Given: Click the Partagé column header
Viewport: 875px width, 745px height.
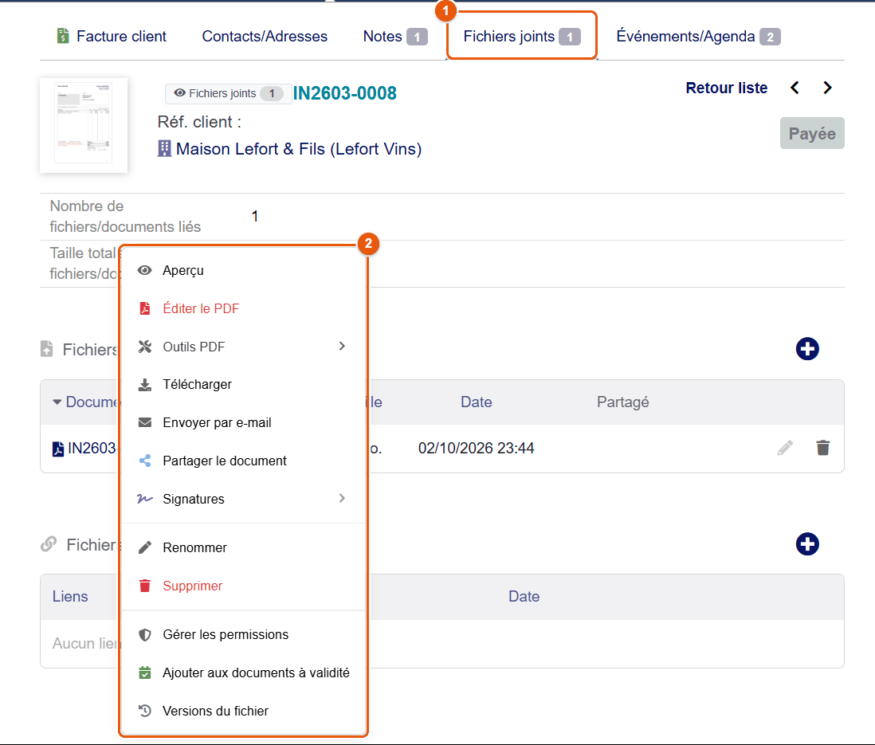Looking at the screenshot, I should pos(622,402).
